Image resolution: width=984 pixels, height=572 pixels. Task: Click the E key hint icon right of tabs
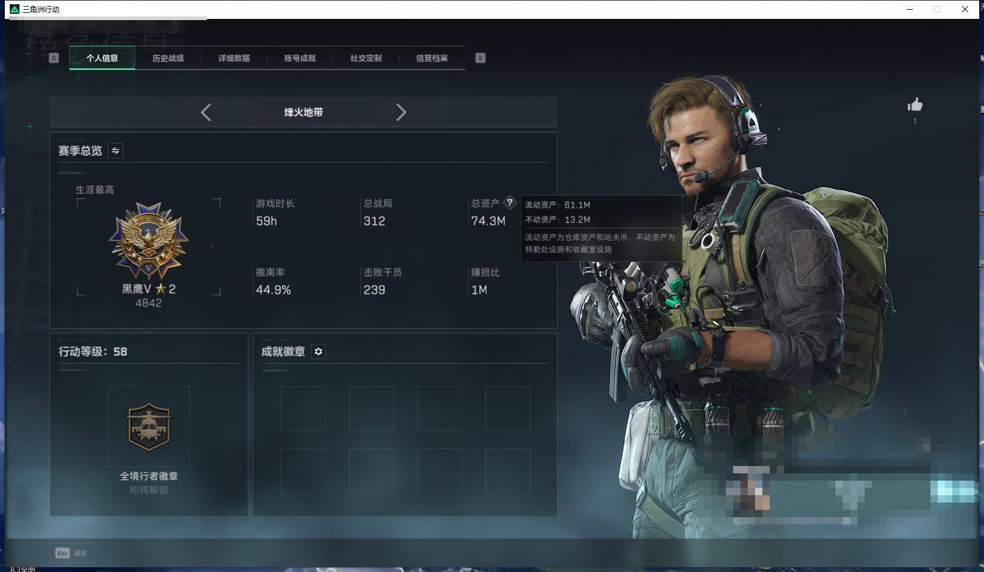tap(480, 58)
